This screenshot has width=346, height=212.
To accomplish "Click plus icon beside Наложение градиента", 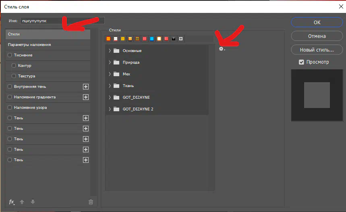I will [85, 97].
